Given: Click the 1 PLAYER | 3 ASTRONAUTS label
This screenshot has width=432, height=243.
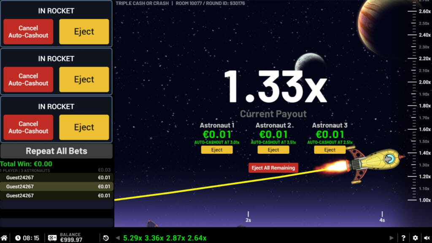Looking at the screenshot, I should pyautogui.click(x=25, y=171).
